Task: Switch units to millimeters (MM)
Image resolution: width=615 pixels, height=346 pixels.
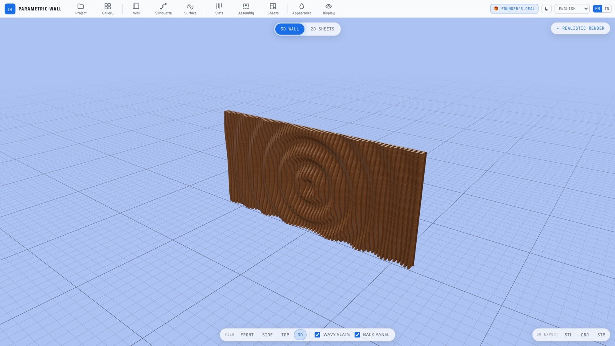Action: click(x=597, y=9)
